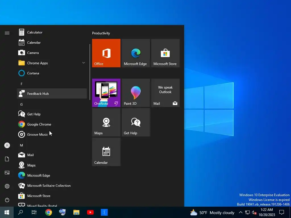Image resolution: width=291 pixels, height=218 pixels.
Task: Open Calculator from the app list
Action: tap(52, 32)
